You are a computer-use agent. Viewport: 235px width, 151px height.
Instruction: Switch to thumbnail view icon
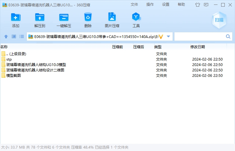(14, 36)
